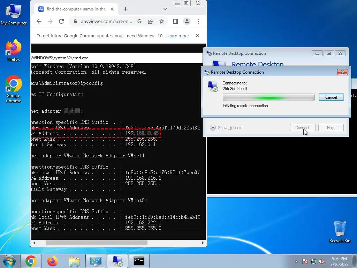Screen dimensions: 357x268
Task: Dismiss the Chrome update notification
Action: [197, 36]
